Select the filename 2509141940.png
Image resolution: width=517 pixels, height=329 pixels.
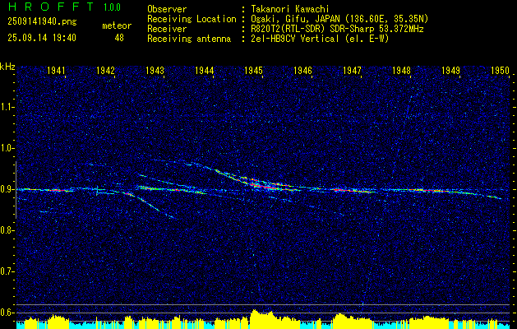pos(42,21)
